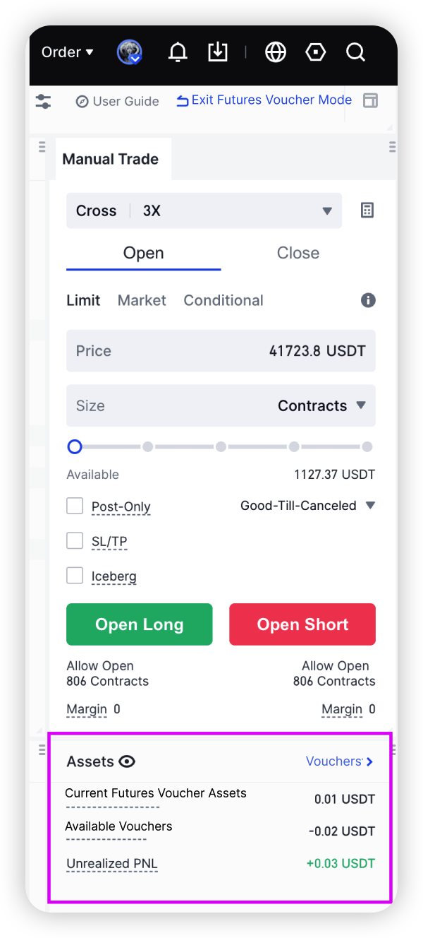423x938 pixels.
Task: Open the layout panel icon
Action: pos(370,100)
